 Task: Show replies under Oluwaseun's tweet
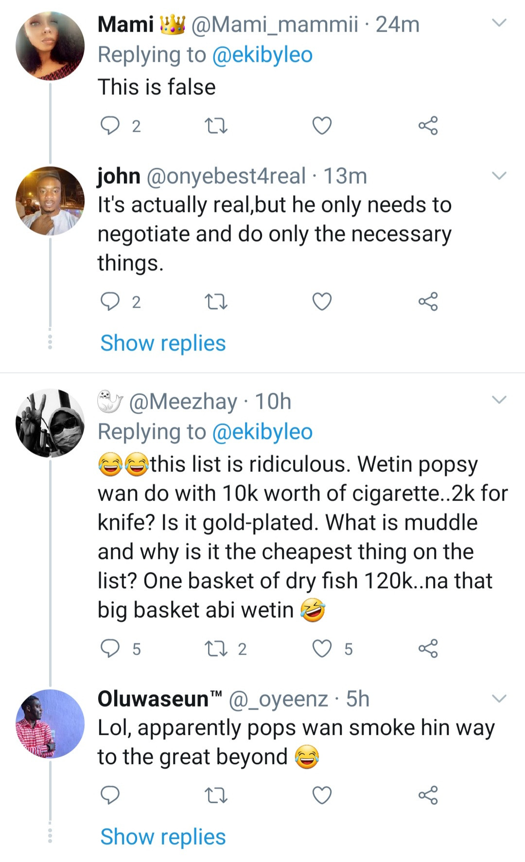[163, 837]
